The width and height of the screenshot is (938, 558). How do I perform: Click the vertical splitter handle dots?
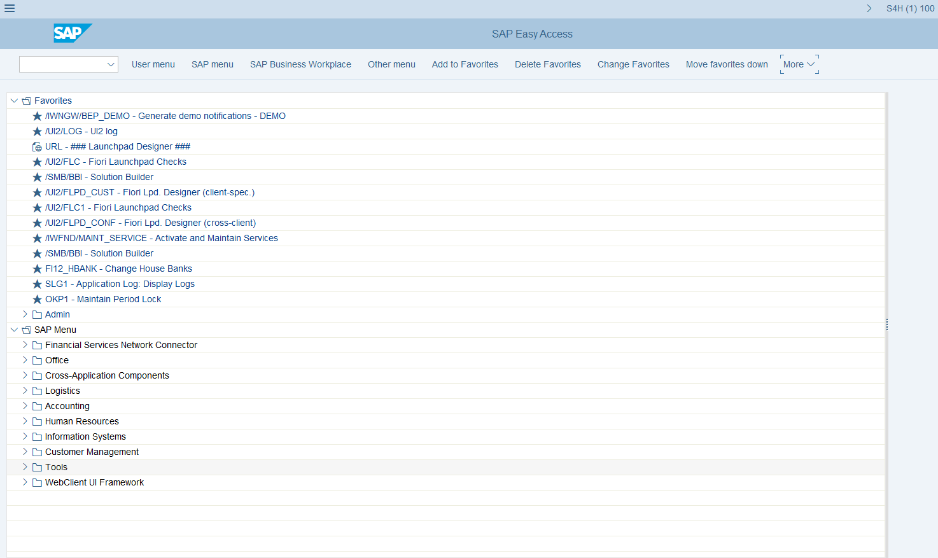tap(886, 325)
